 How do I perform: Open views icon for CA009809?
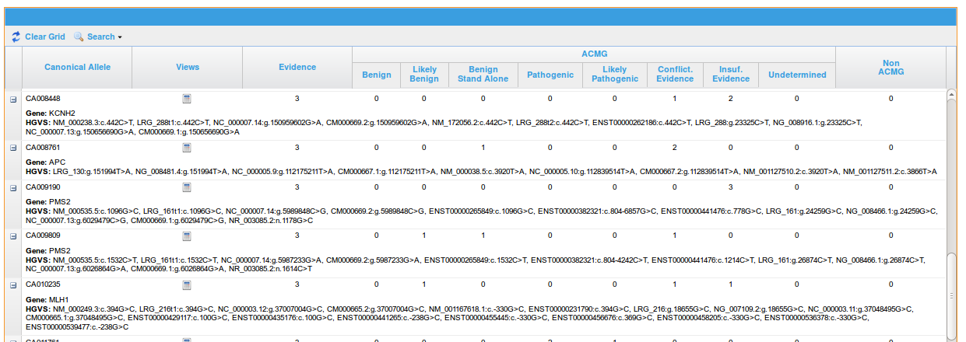pos(187,236)
